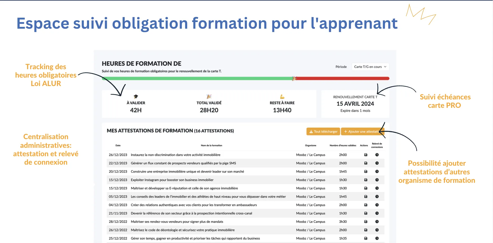Click the date '22/12/2023'
The height and width of the screenshot is (243, 493).
(x=118, y=163)
